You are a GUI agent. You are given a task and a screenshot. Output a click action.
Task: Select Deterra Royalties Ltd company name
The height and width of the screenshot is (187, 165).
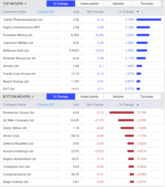coord(18,143)
